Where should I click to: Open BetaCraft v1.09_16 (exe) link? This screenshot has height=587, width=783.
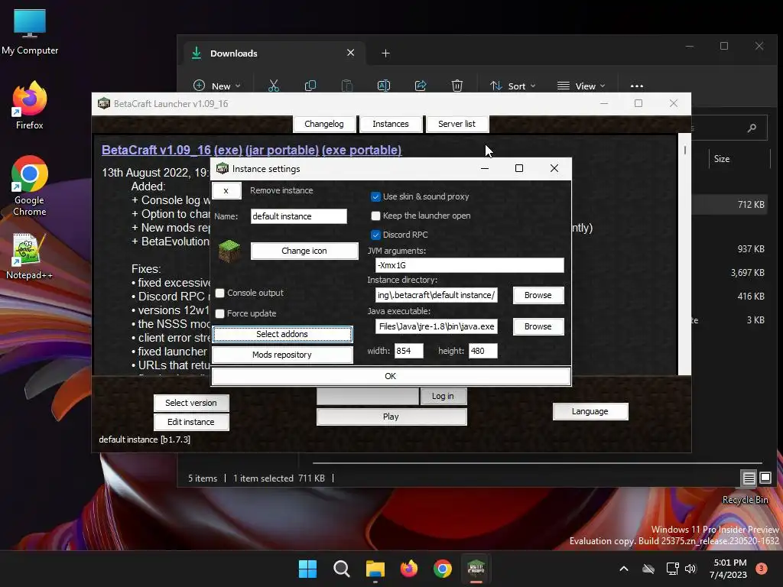click(x=172, y=150)
